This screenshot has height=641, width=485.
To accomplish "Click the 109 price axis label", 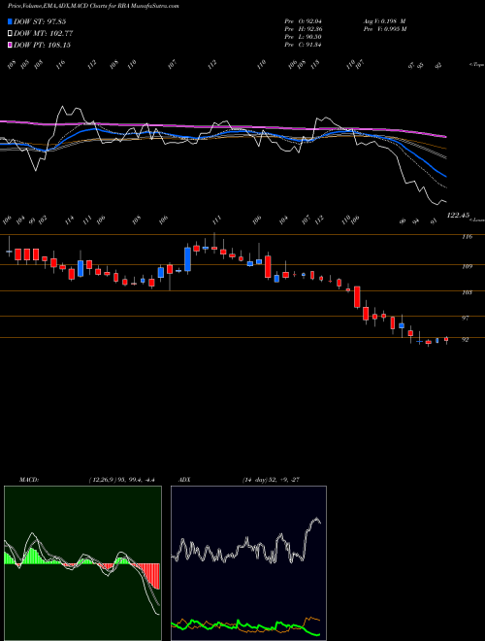I will (x=467, y=266).
